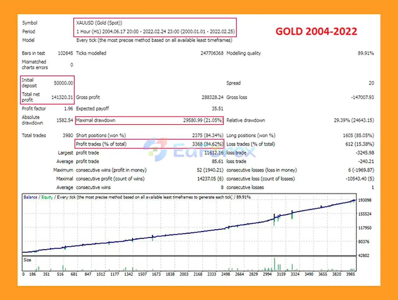
Task: Click the 2003 tick on chart x-axis
Action: 184,274
